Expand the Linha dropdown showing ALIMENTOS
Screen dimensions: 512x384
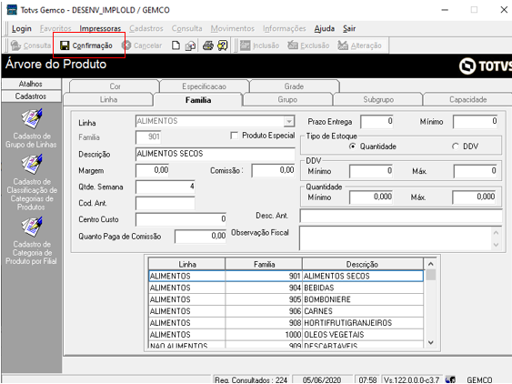pyautogui.click(x=289, y=121)
